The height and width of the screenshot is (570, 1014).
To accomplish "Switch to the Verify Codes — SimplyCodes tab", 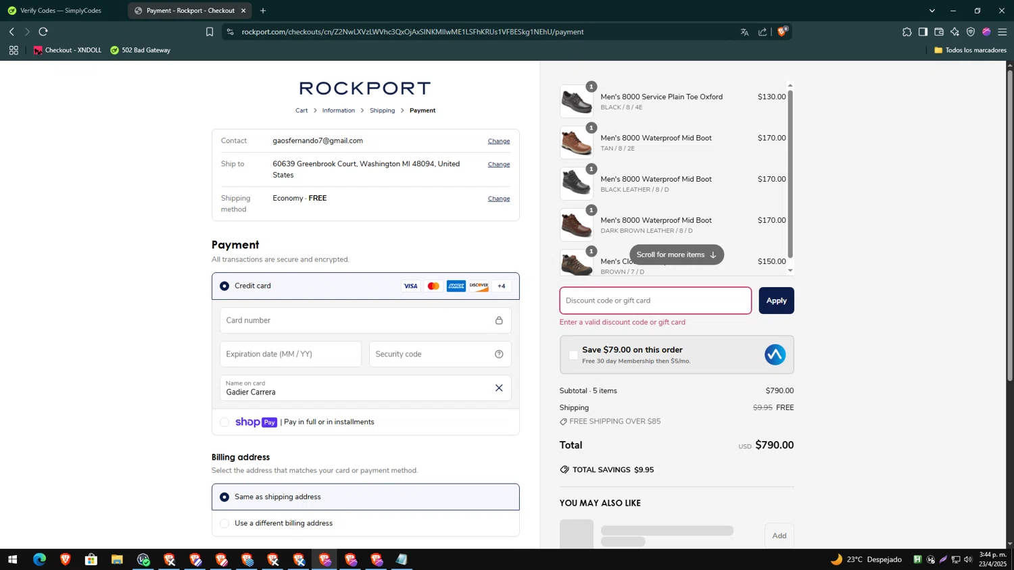I will coord(61,11).
